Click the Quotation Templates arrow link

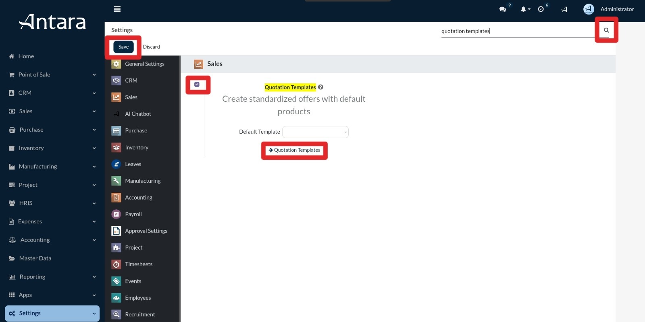point(294,150)
